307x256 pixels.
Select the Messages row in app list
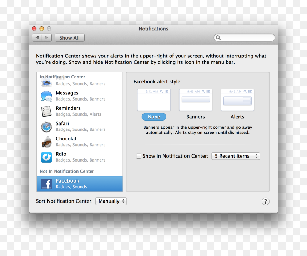[80, 96]
